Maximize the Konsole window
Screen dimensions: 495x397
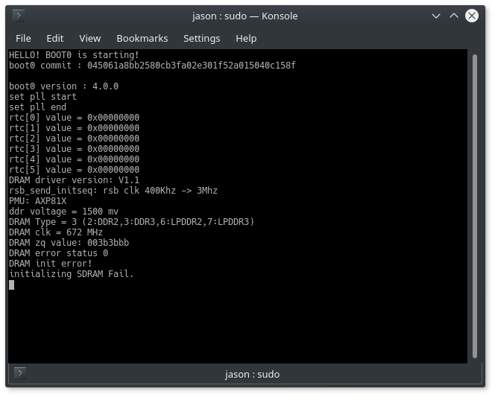pyautogui.click(x=453, y=16)
